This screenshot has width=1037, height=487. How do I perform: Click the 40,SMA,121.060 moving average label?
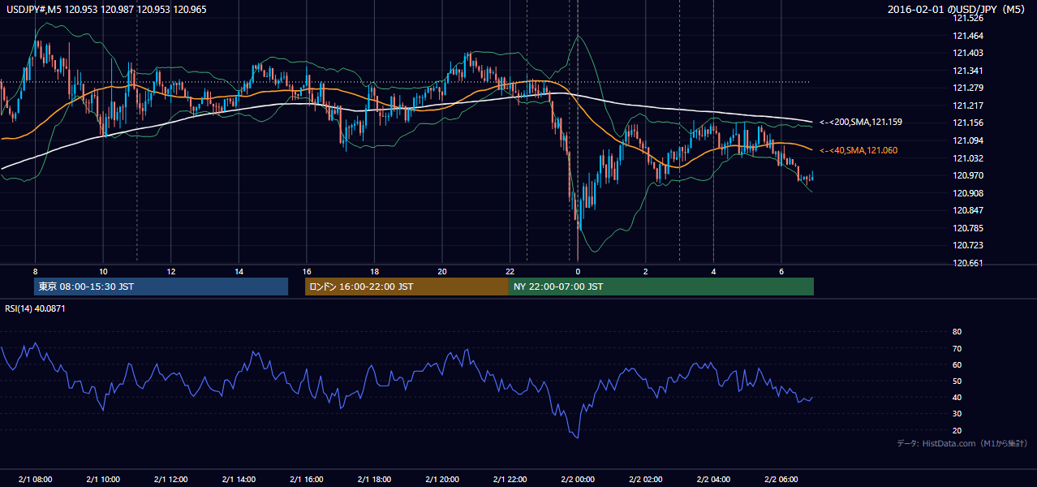[x=858, y=150]
